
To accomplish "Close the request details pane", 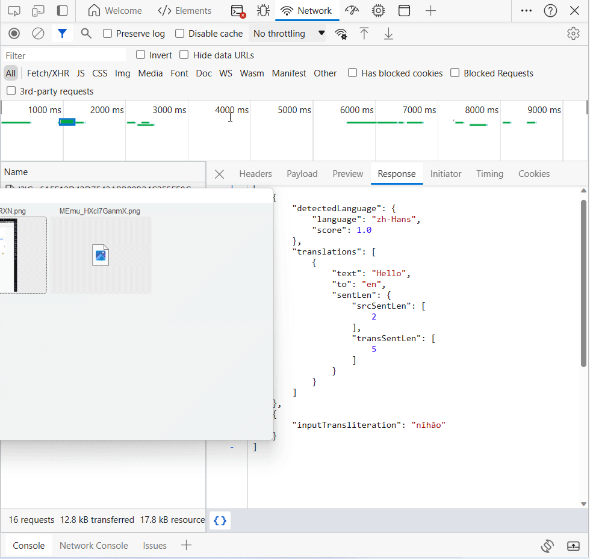I will pyautogui.click(x=220, y=174).
